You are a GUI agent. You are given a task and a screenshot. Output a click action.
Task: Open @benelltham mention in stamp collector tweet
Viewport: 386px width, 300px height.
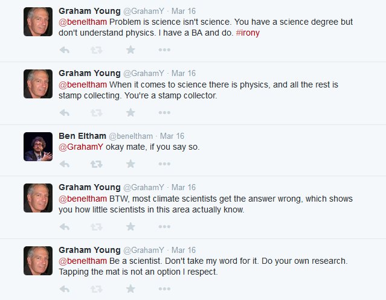pyautogui.click(x=83, y=85)
